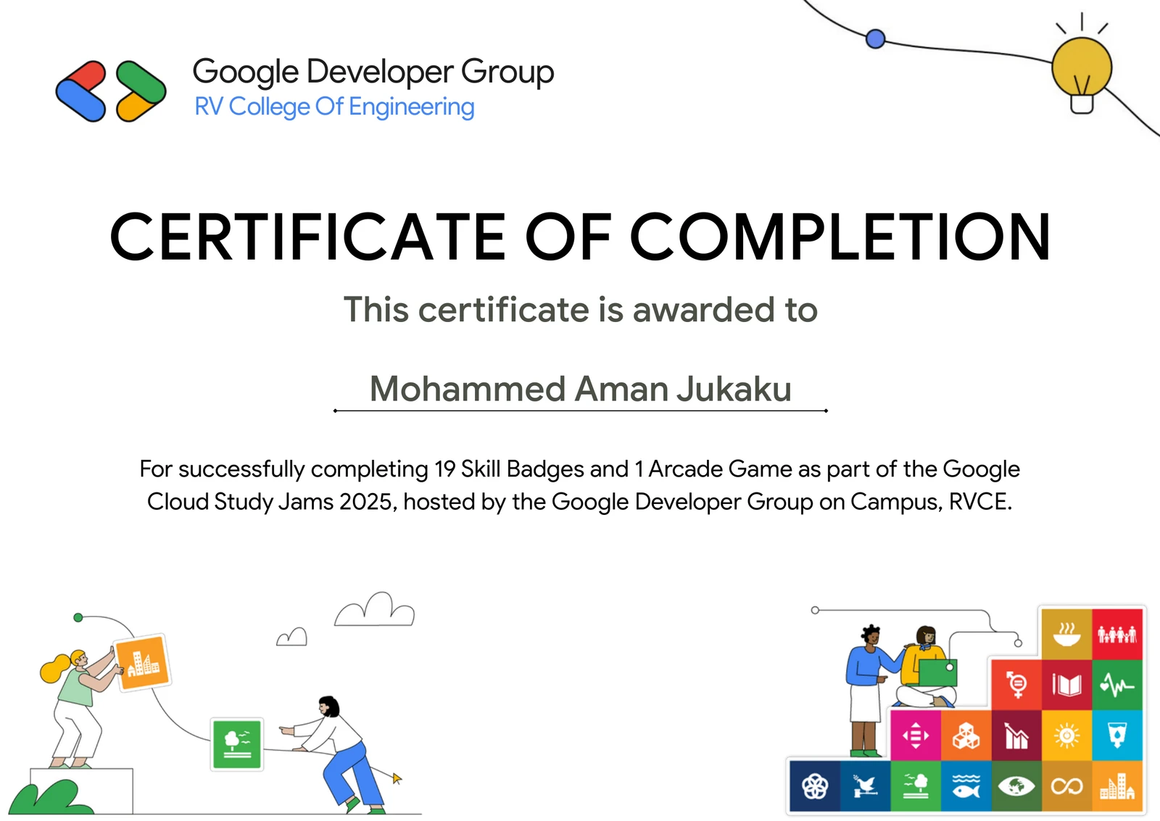
Task: Select the yellow Zero Hunger bowl tile
Action: 1066,634
